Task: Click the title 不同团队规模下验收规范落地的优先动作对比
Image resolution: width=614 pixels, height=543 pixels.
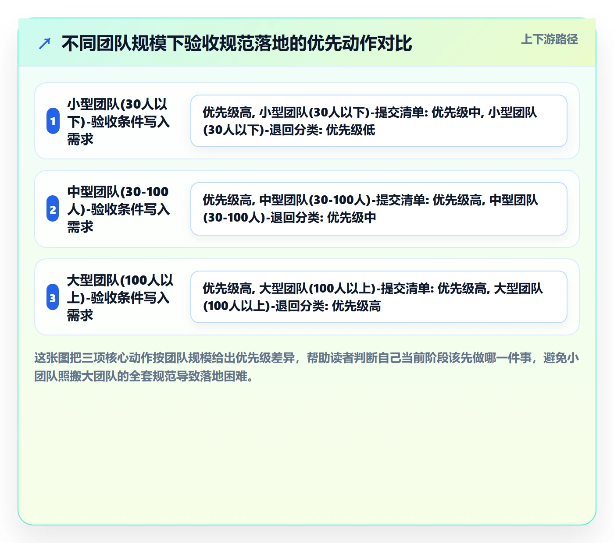Action: coord(237,43)
